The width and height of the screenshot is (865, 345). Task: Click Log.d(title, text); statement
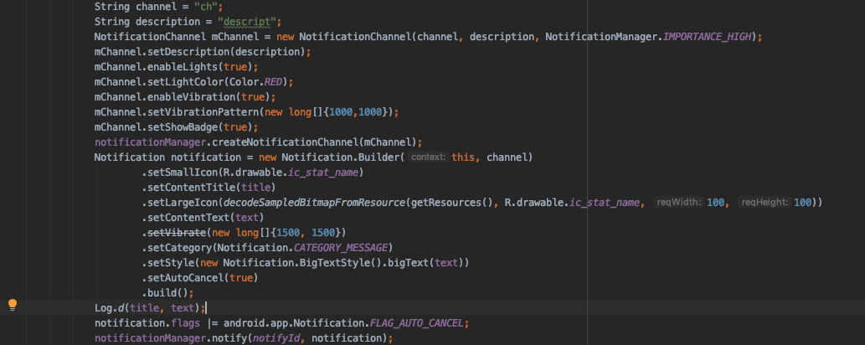click(150, 307)
